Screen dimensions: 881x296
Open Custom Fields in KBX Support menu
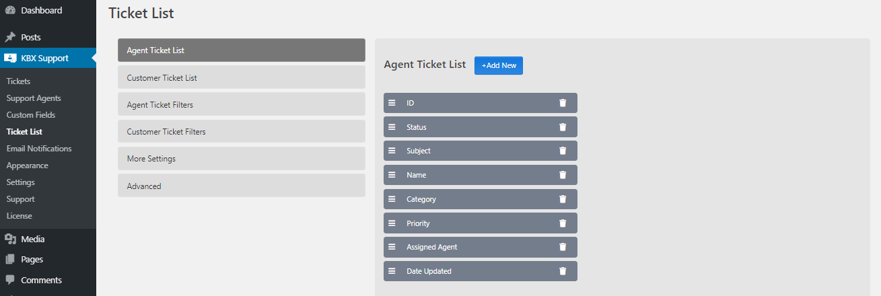(31, 115)
